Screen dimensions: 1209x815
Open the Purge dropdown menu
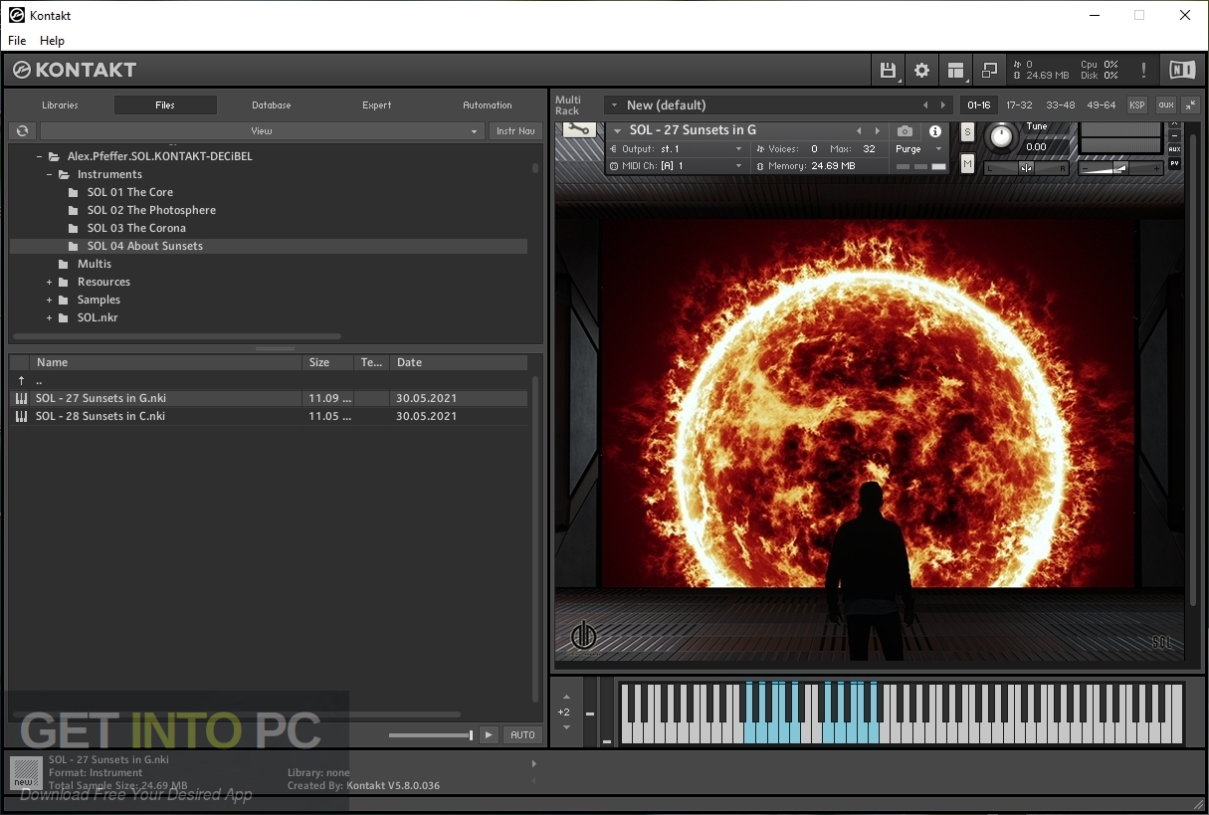[x=918, y=148]
